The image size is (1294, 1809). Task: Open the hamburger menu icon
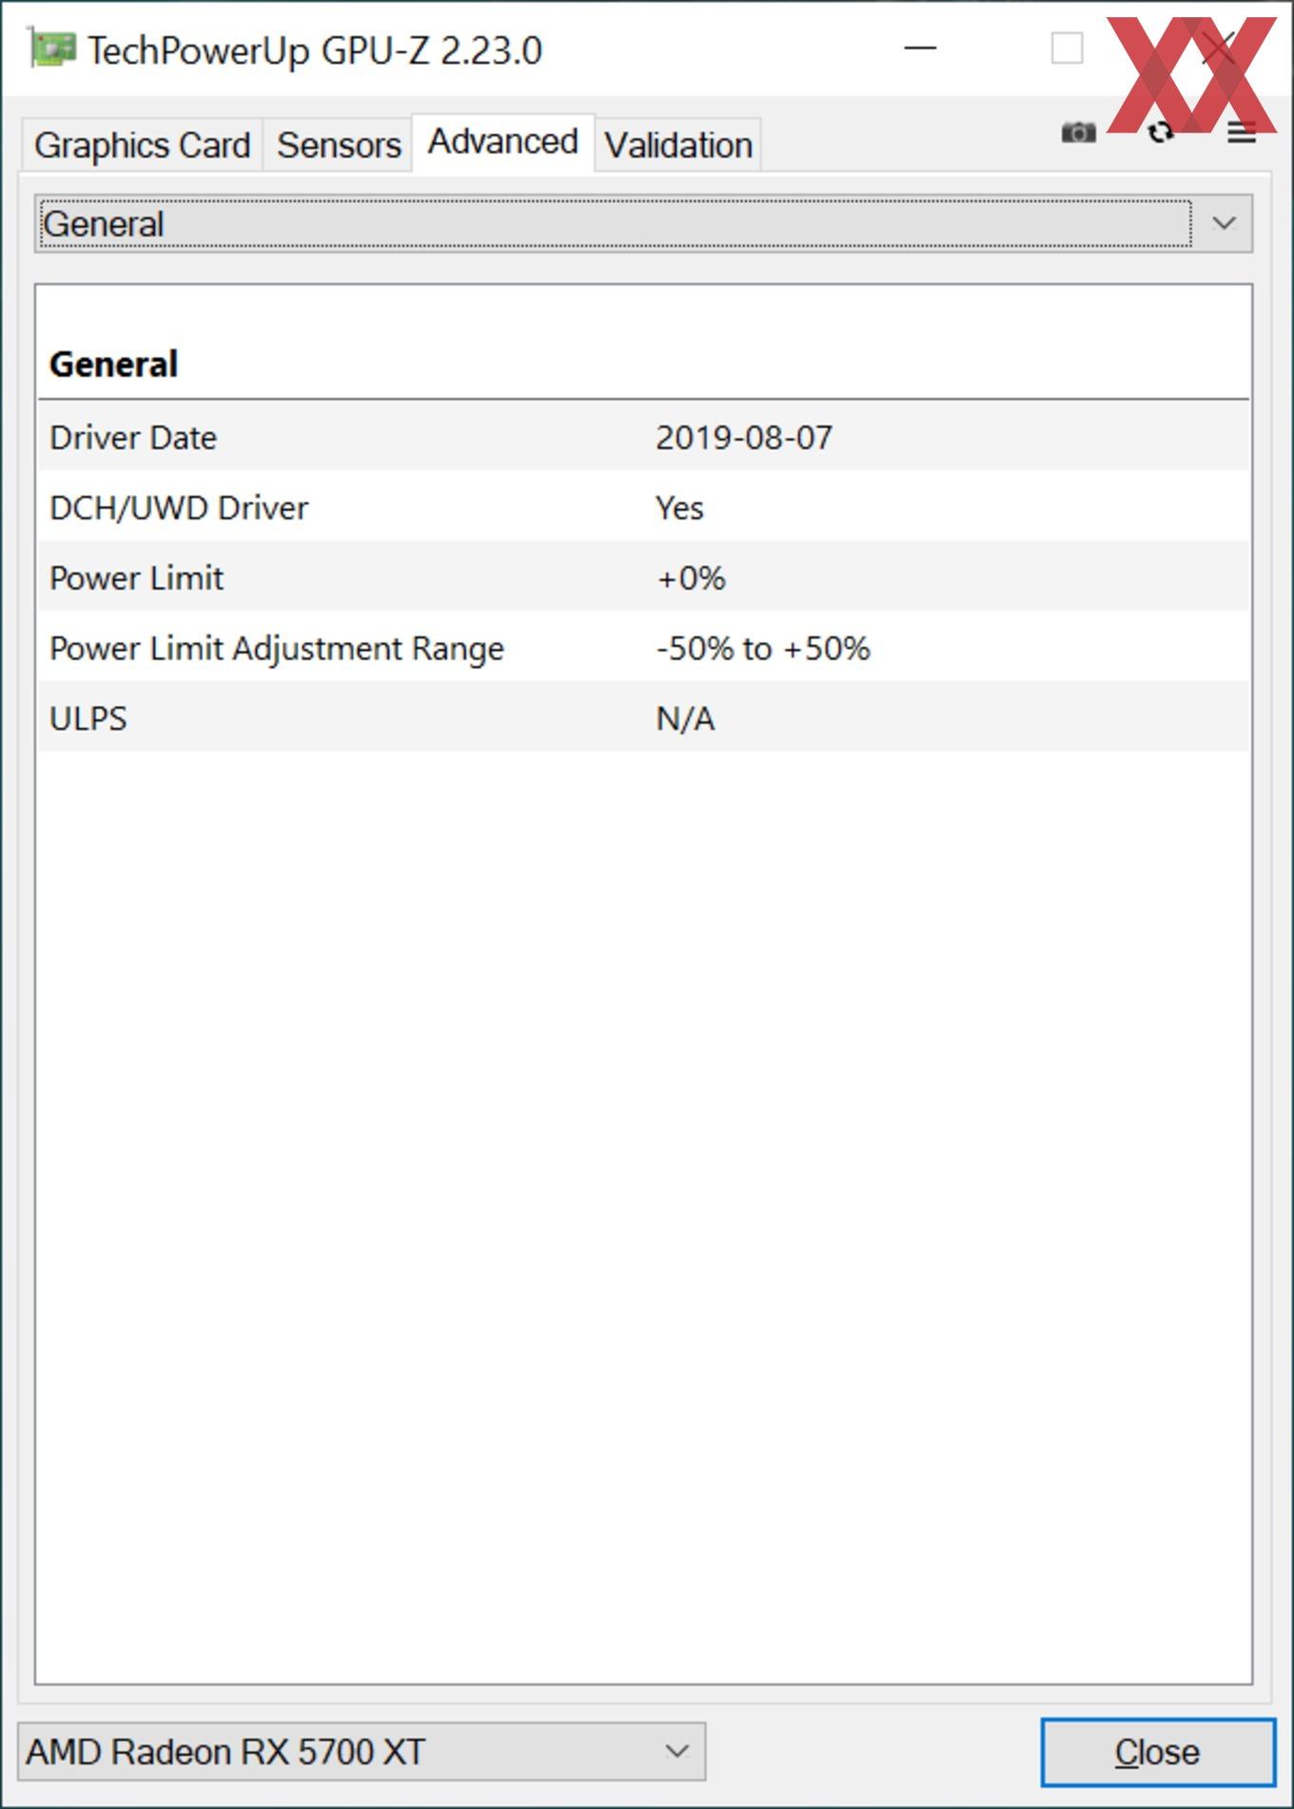pos(1242,132)
